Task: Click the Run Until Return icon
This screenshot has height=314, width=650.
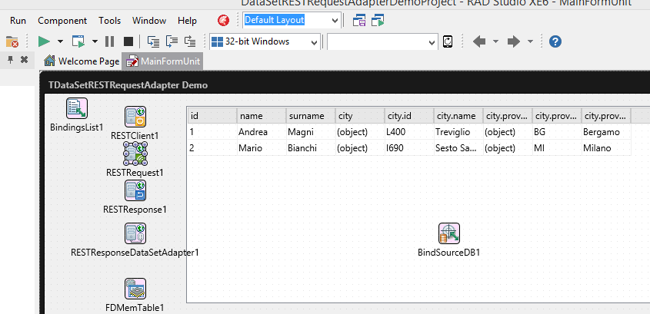Action: (190, 41)
